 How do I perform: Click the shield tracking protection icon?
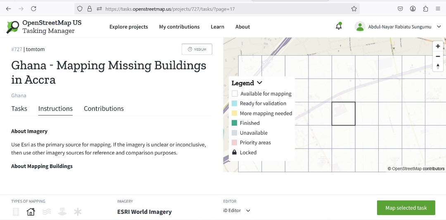pos(80,9)
